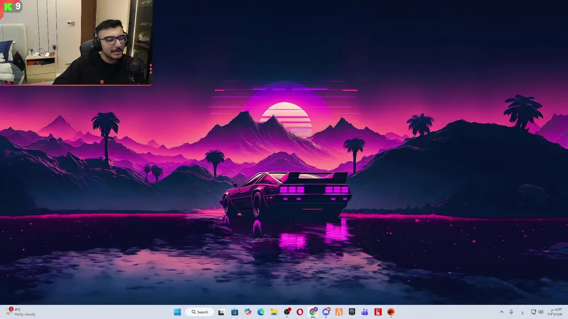Image resolution: width=568 pixels, height=319 pixels.
Task: Open the Windows Start menu
Action: coord(177,312)
